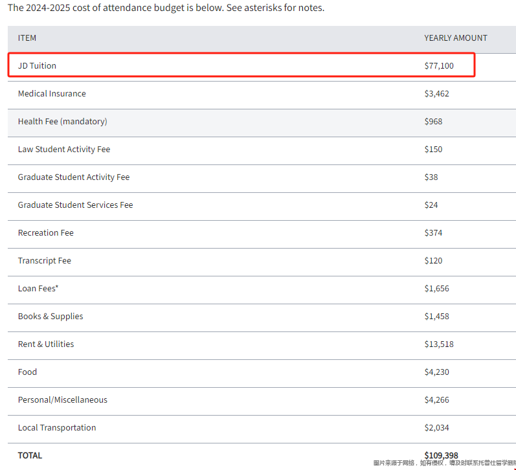The width and height of the screenshot is (516, 470).
Task: Select the Medical Insurance row label
Action: pos(52,94)
